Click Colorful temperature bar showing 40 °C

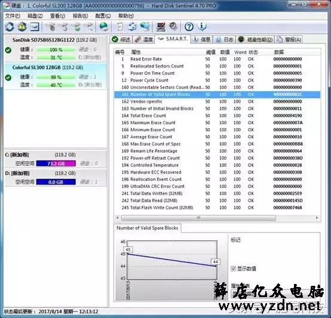point(56,85)
